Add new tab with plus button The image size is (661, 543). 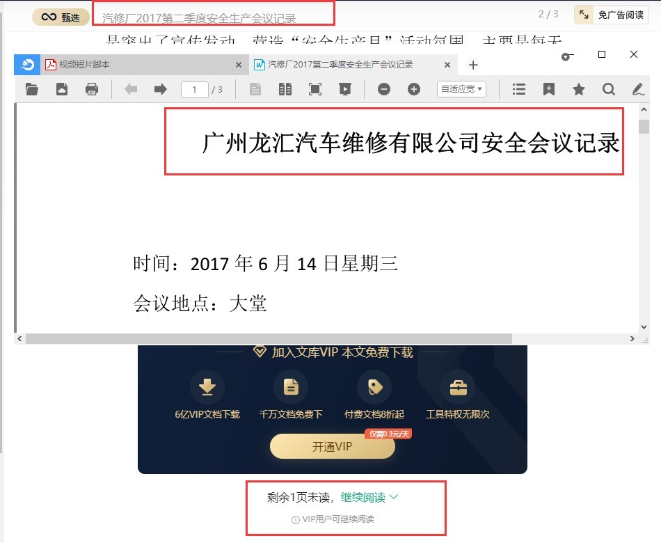click(473, 65)
